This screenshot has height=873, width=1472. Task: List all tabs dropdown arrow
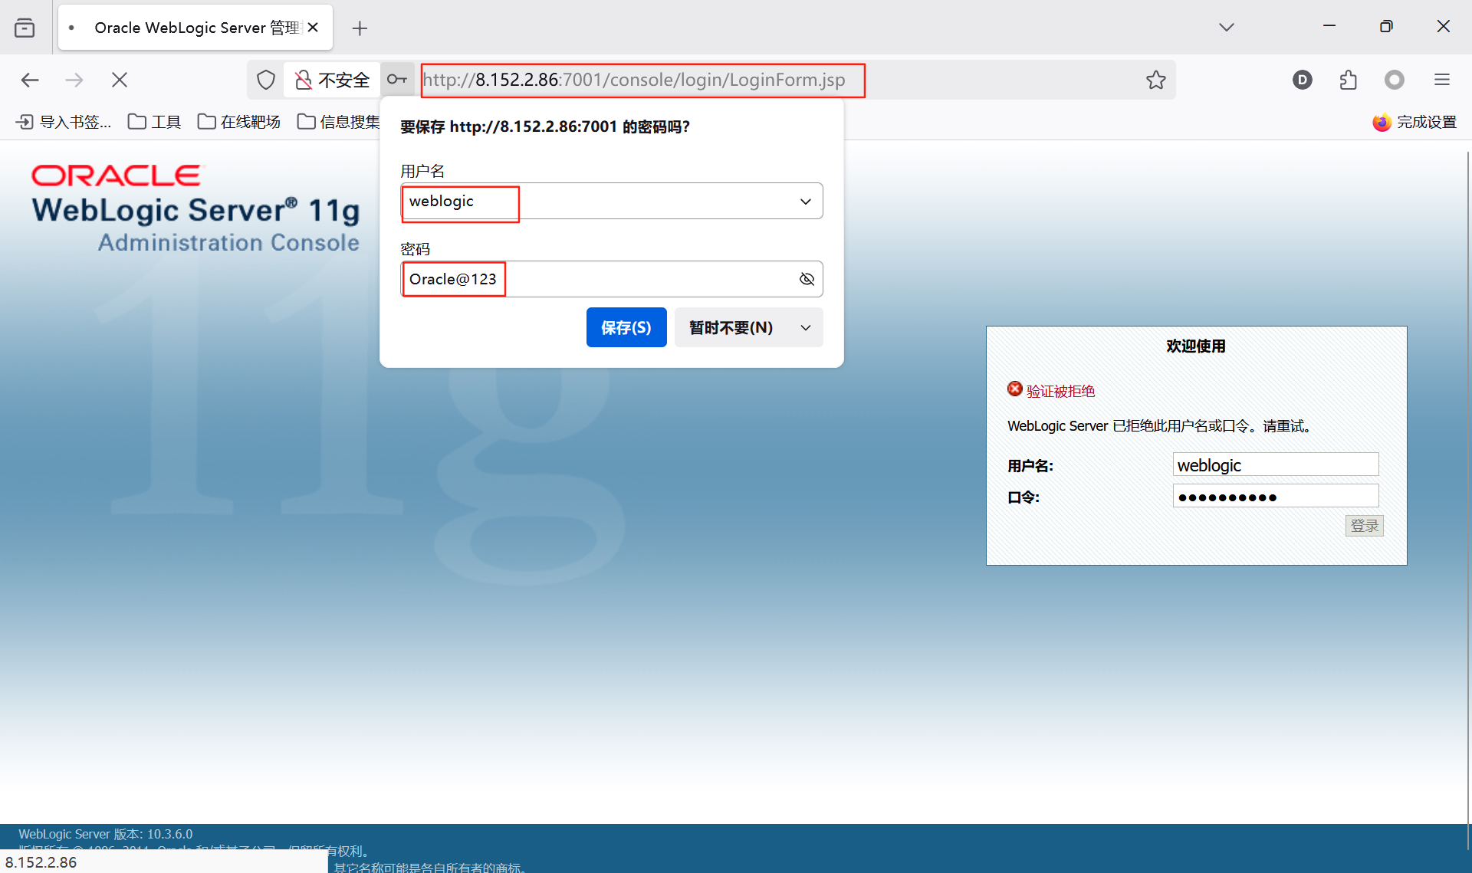(x=1227, y=28)
